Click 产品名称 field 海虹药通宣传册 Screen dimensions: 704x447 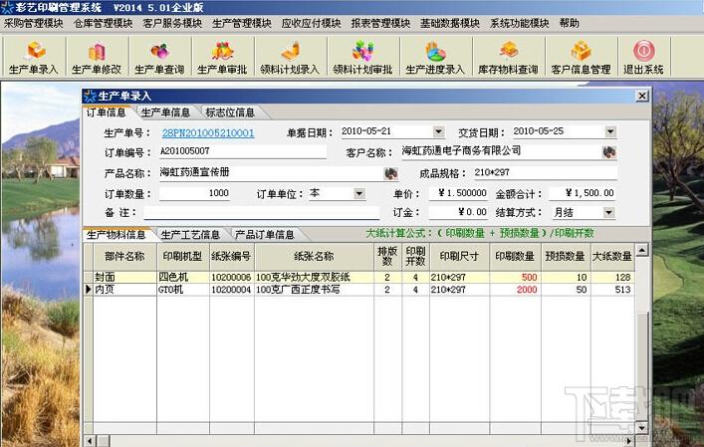[x=270, y=173]
